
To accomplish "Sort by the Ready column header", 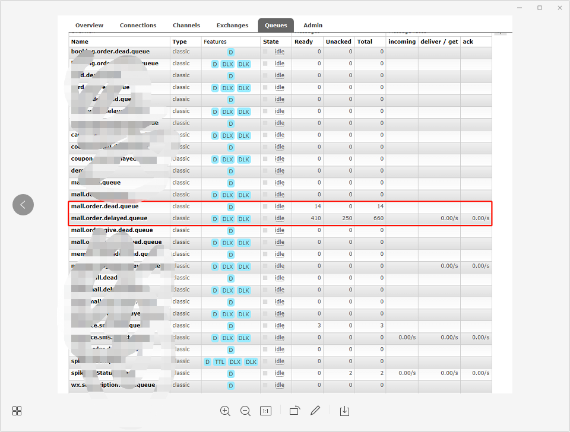I will click(x=303, y=42).
